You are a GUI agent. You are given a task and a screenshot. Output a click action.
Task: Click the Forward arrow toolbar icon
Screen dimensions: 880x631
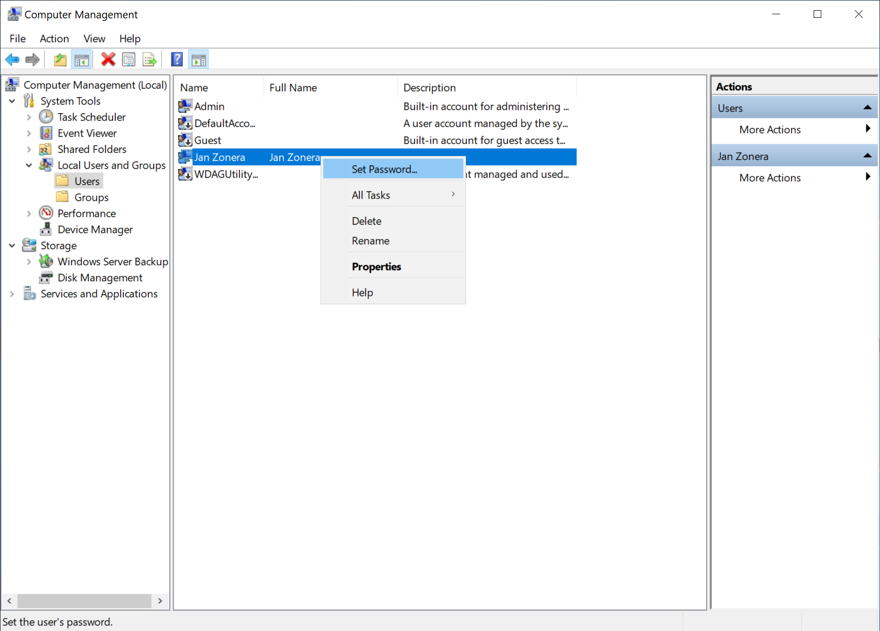pos(33,60)
